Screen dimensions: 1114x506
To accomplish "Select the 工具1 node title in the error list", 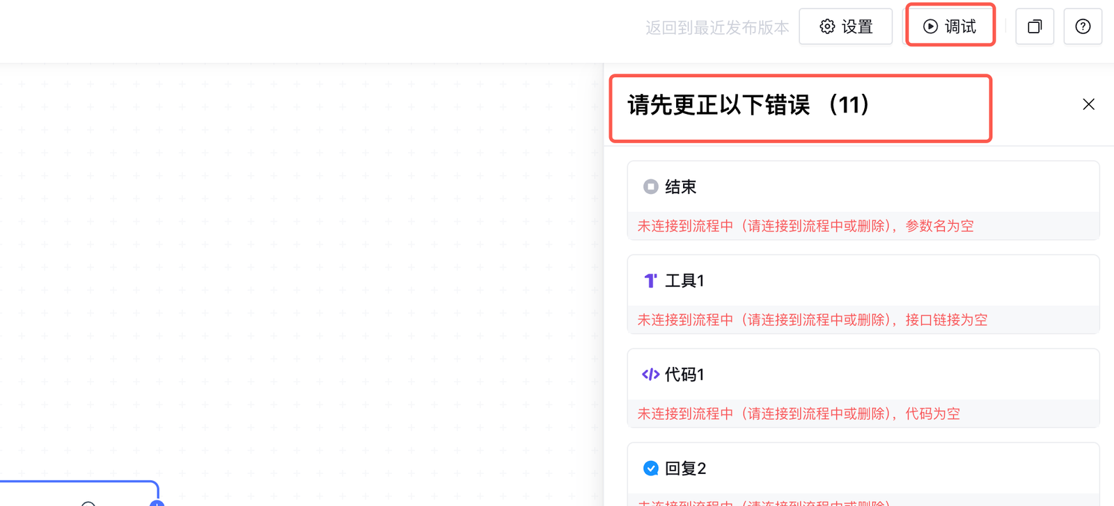I will 684,280.
